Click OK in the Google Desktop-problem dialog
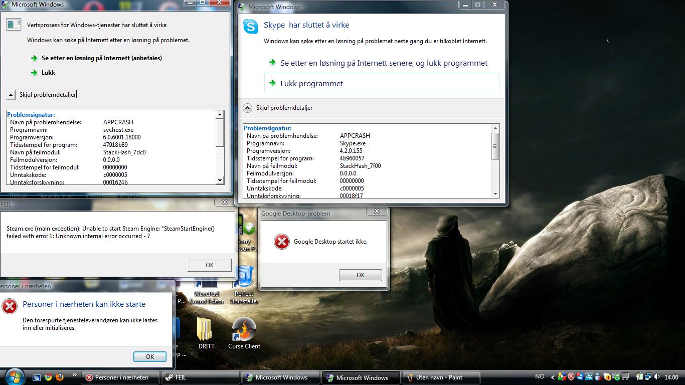Screen dimensions: 685x385 pos(361,275)
